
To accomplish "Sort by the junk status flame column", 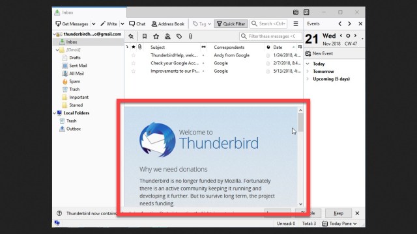I will coord(268,47).
